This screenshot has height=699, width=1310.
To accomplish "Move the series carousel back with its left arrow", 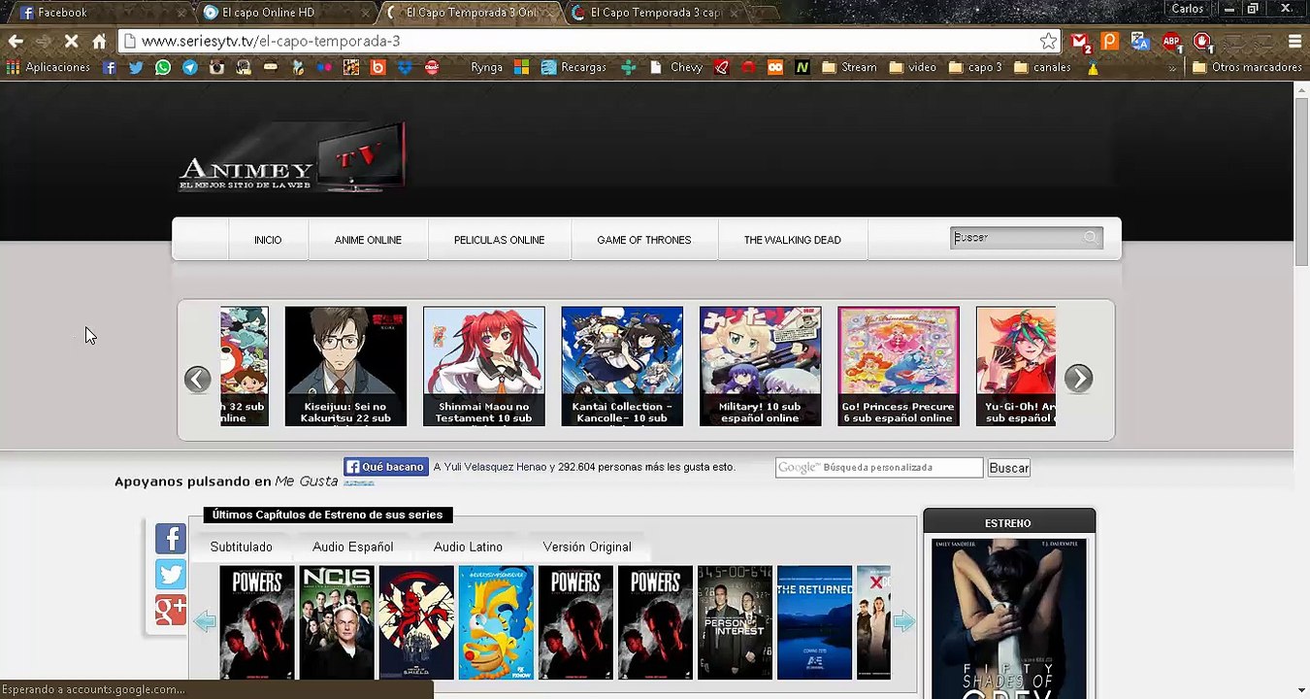I will (x=204, y=622).
